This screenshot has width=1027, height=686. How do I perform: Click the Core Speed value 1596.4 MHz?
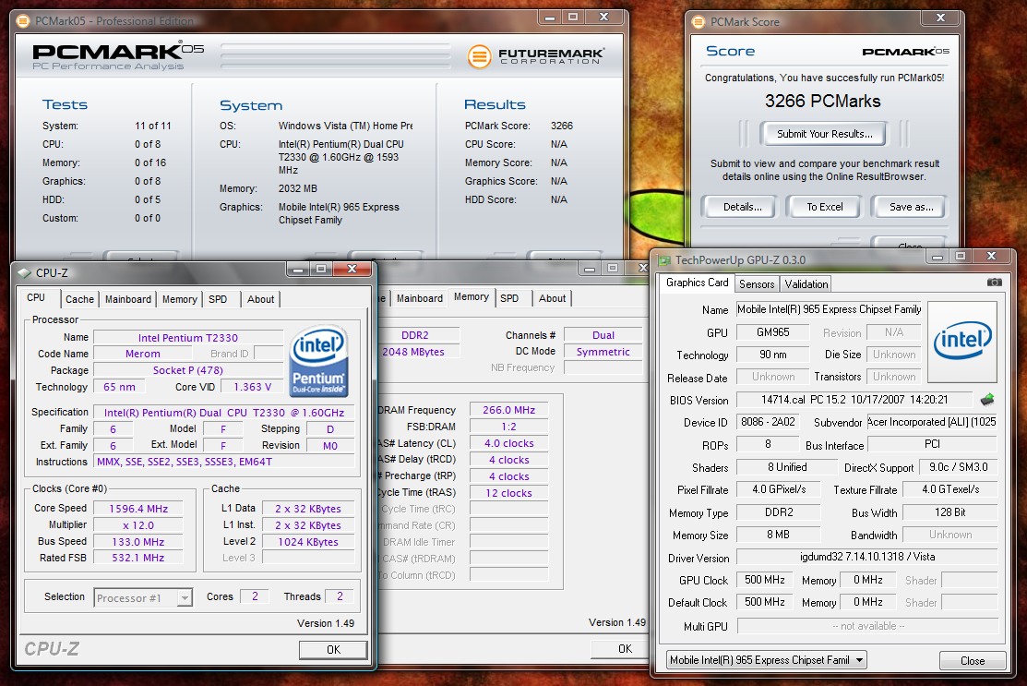[138, 509]
